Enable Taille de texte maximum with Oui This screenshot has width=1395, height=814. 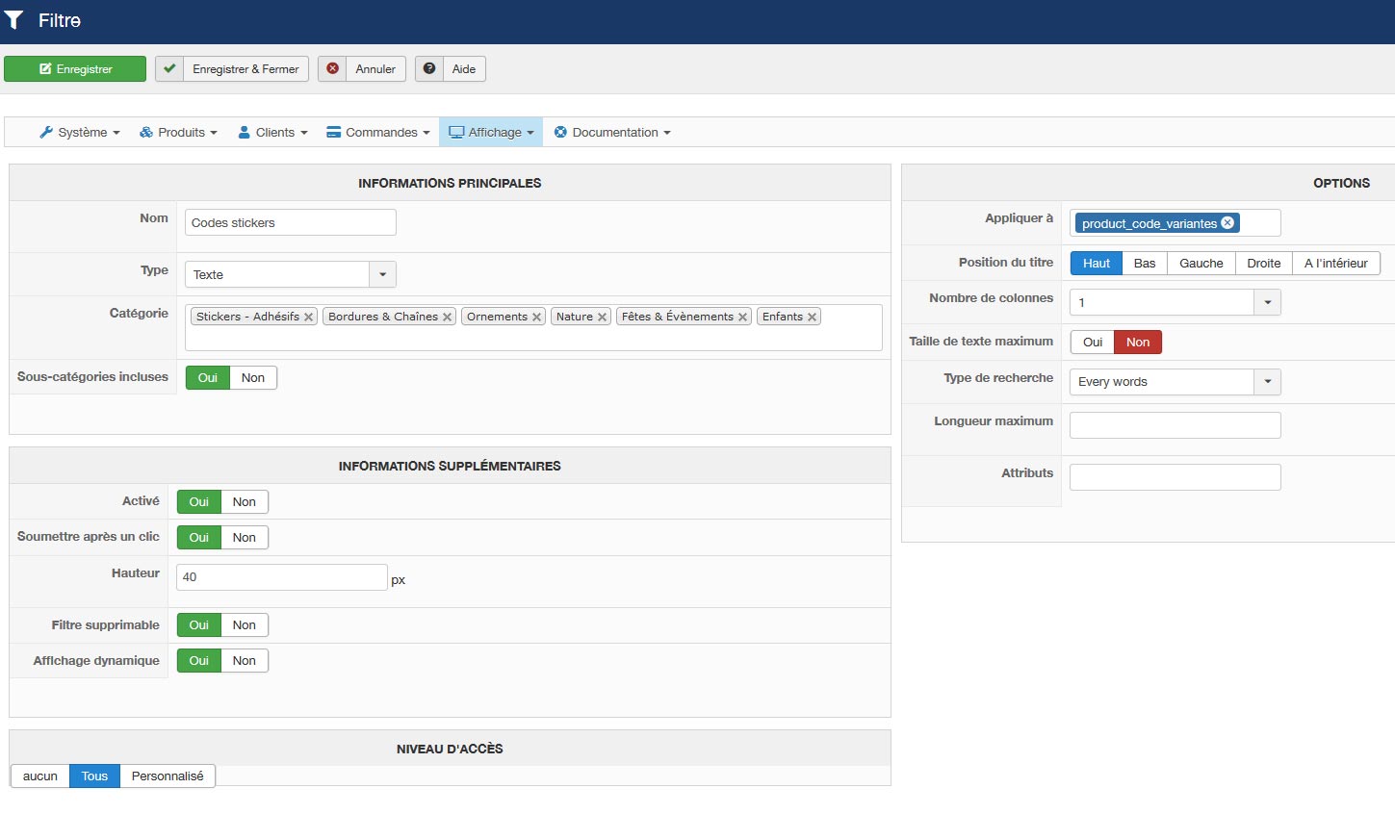click(1092, 343)
